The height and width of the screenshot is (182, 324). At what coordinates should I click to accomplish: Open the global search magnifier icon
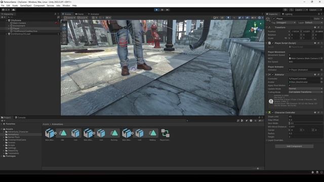[291, 10]
